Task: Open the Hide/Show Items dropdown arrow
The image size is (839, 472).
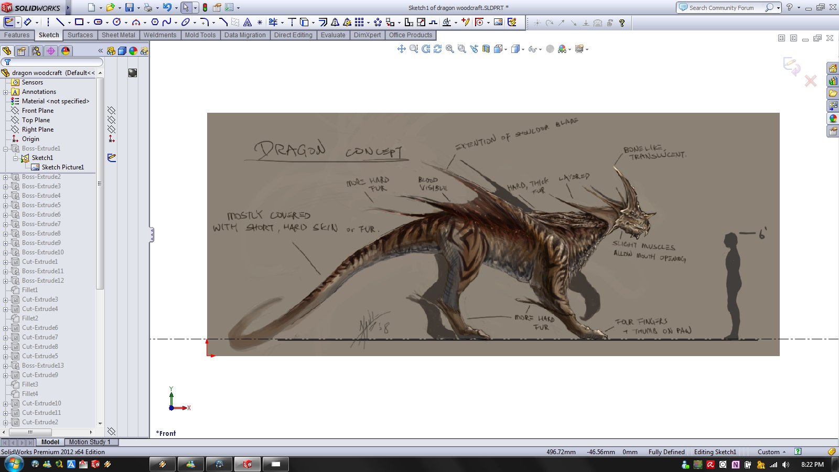Action: coord(540,49)
